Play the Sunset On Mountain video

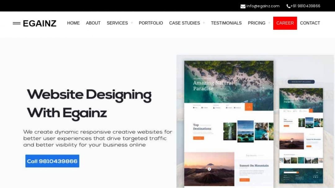click(x=209, y=169)
